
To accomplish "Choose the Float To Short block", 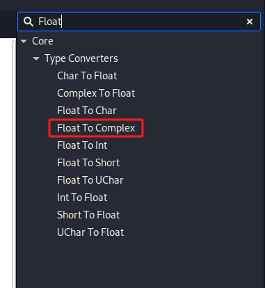I will point(88,163).
